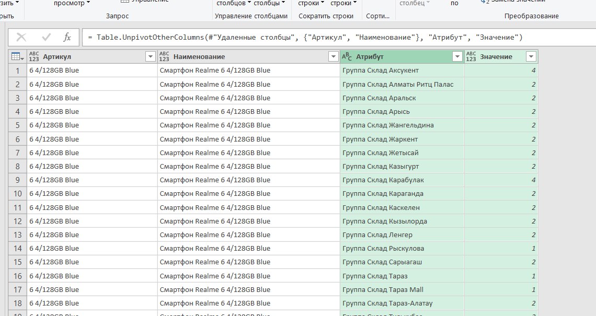Change data type icon of Значение column

coord(471,56)
